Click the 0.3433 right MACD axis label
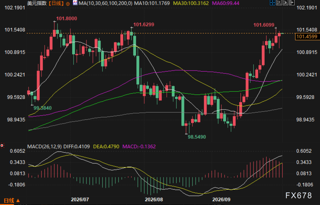The height and width of the screenshot is (205, 320). (304, 162)
